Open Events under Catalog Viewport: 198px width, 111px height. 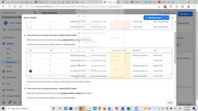click(9, 67)
